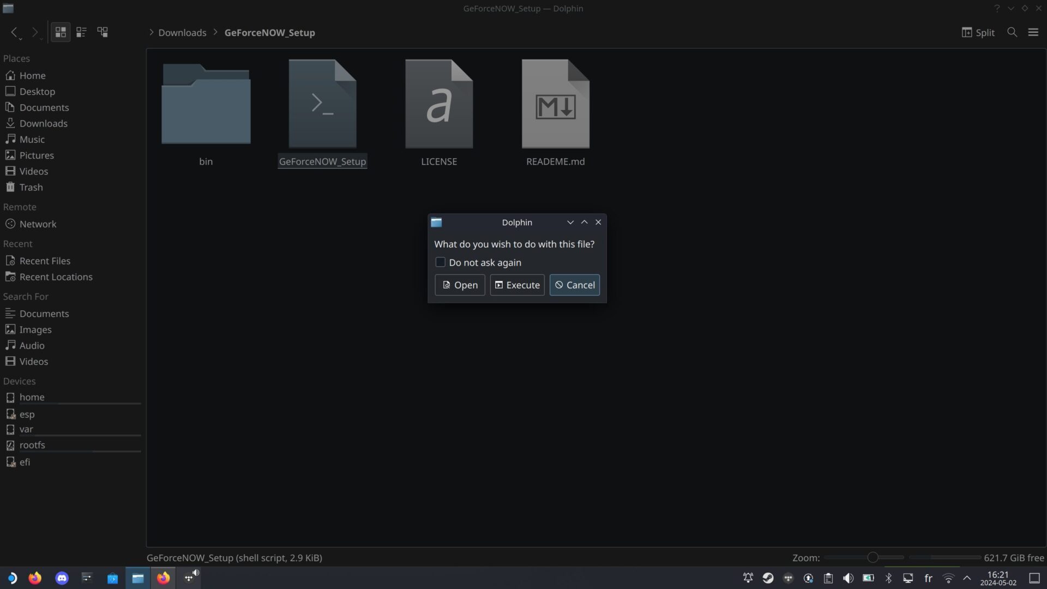Select the READEME.md file thumbnail
The height and width of the screenshot is (589, 1047).
pos(555,104)
